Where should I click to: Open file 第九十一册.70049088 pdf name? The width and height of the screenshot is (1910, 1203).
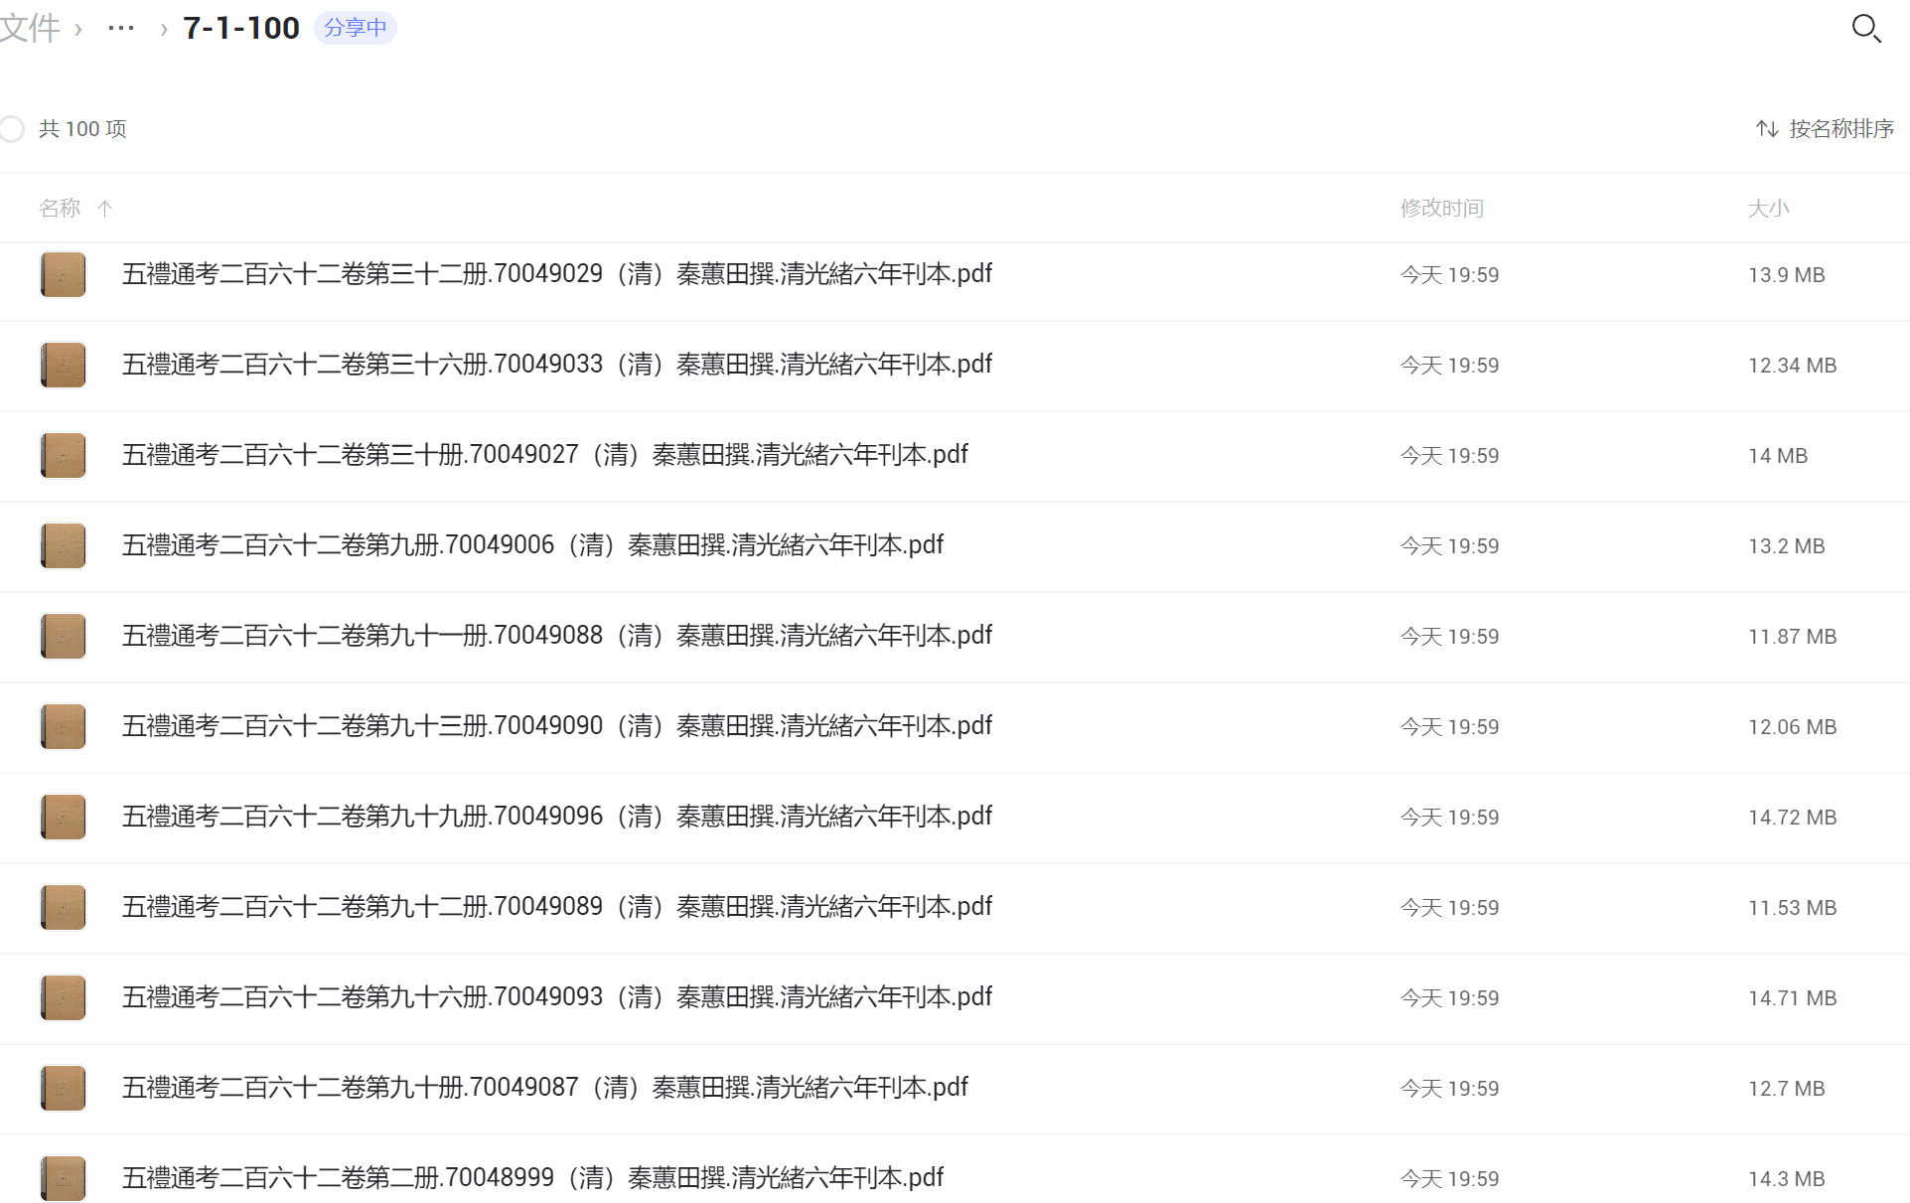pyautogui.click(x=557, y=636)
